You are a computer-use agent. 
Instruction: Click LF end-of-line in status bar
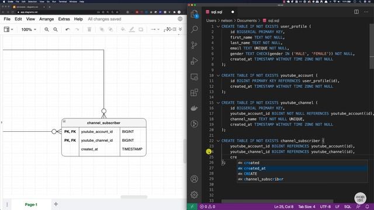tap(337, 206)
